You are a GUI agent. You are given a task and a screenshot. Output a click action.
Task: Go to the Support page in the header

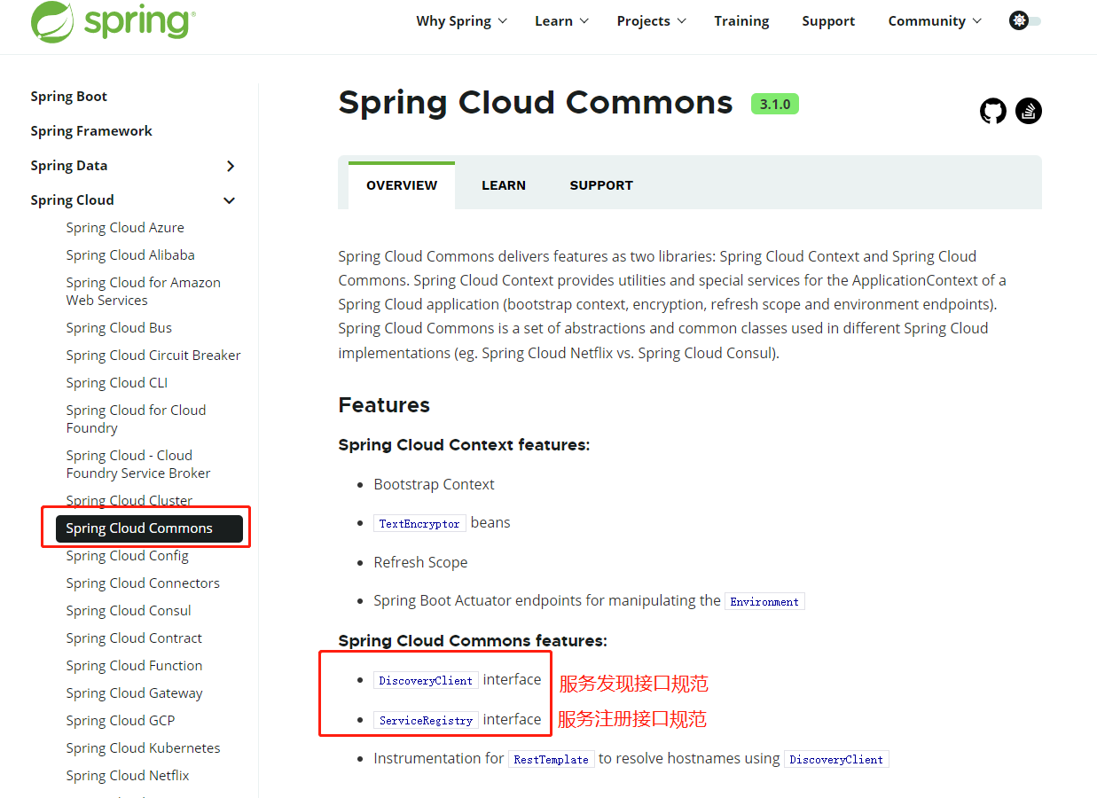(x=828, y=21)
